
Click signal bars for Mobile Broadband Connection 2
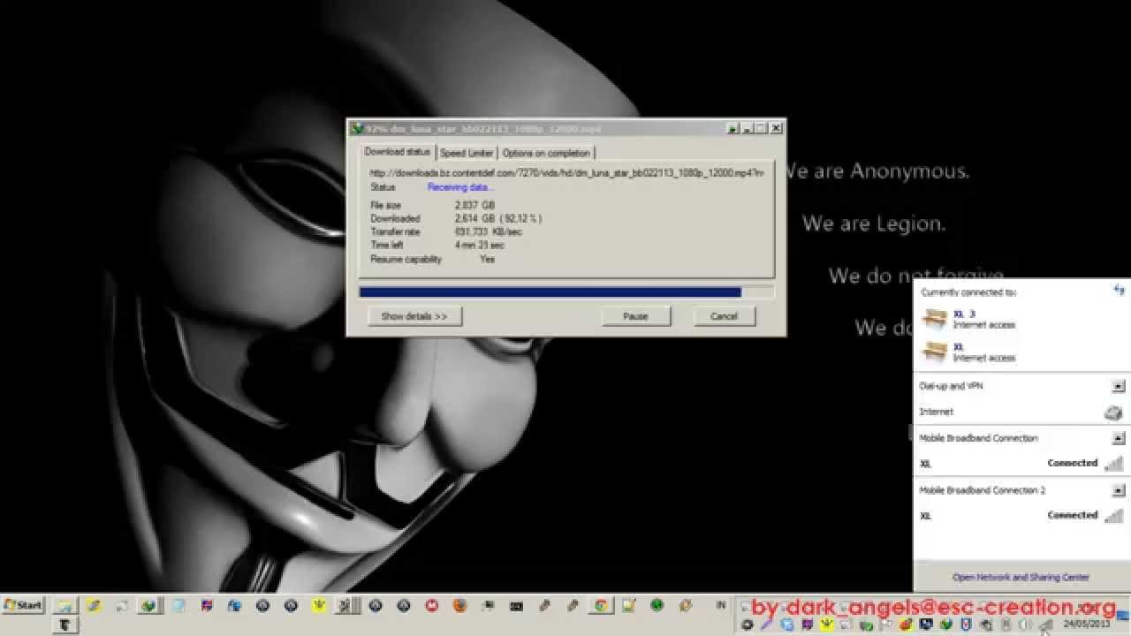(x=1113, y=515)
